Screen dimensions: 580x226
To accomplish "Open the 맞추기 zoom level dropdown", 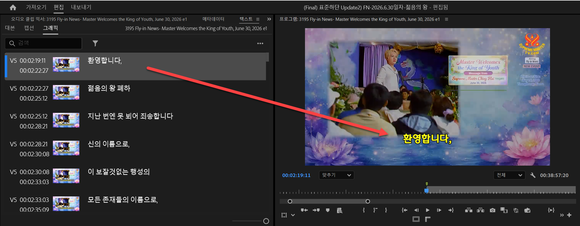I will tap(336, 175).
